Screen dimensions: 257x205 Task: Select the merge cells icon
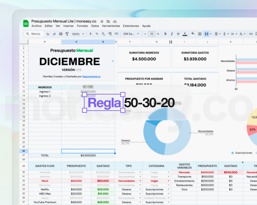[206, 34]
